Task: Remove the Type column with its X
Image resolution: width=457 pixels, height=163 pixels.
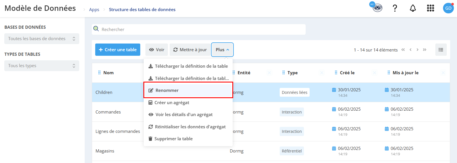Action: pyautogui.click(x=322, y=73)
